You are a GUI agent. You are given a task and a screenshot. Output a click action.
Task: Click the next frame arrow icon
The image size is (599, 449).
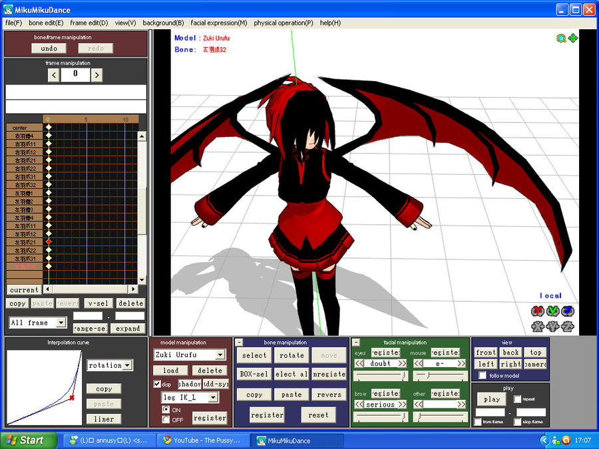97,75
